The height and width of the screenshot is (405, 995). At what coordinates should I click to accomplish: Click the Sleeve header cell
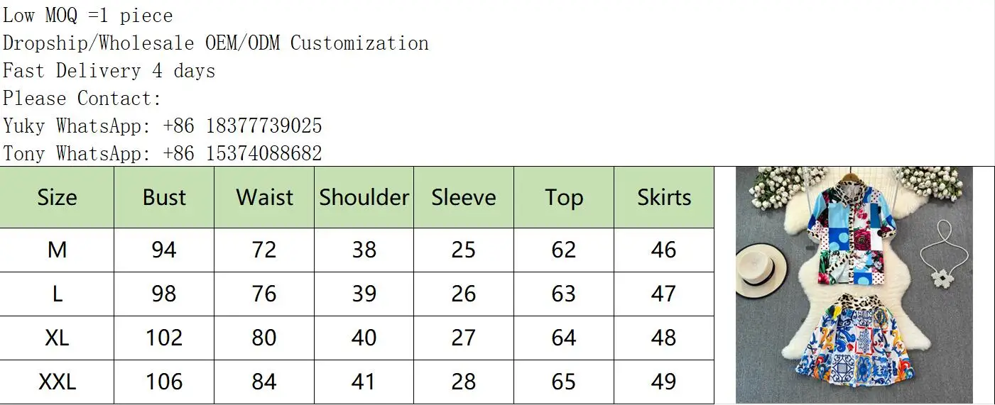[464, 197]
